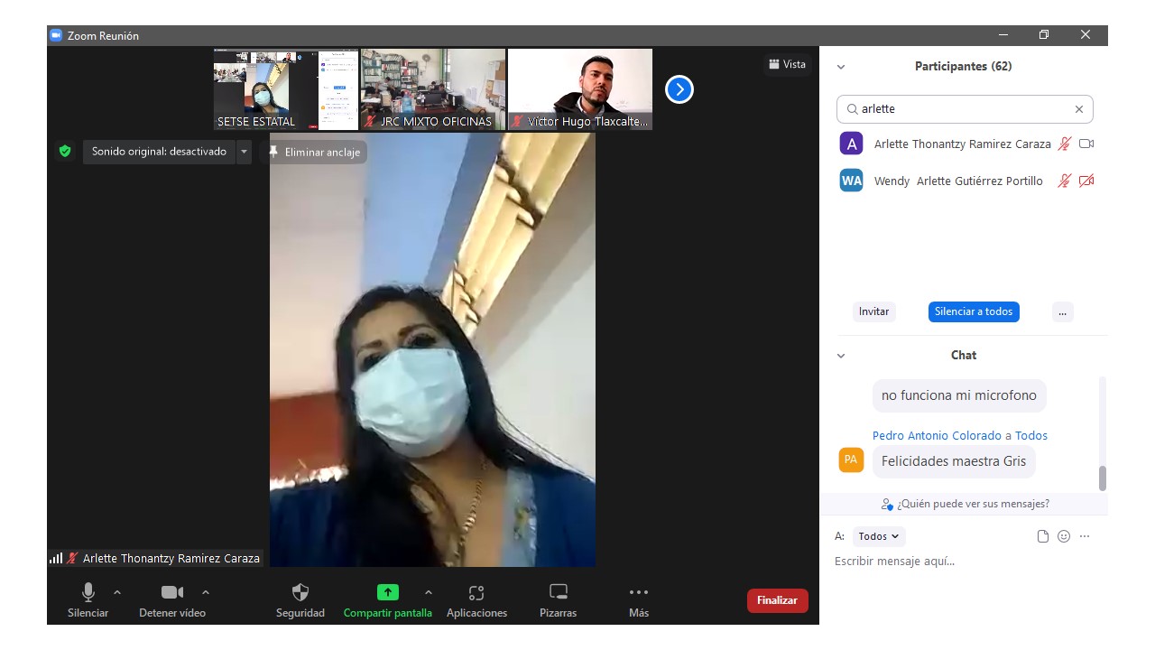Viewport: 1155px width, 650px height.
Task: Select the SETSE ESTATAL video thumbnail
Action: (x=286, y=89)
